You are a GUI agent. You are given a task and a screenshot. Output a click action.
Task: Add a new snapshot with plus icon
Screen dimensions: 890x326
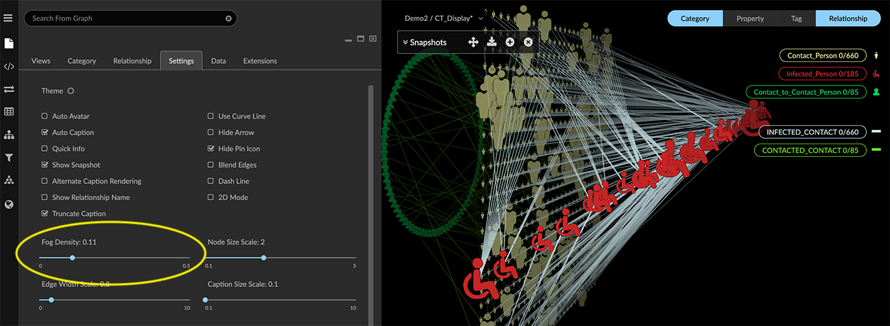click(x=510, y=42)
